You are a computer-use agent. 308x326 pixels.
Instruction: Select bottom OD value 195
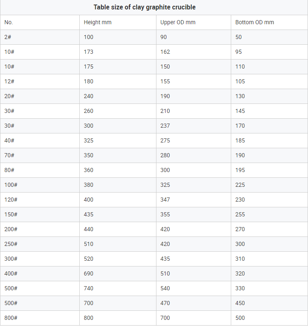[240, 170]
